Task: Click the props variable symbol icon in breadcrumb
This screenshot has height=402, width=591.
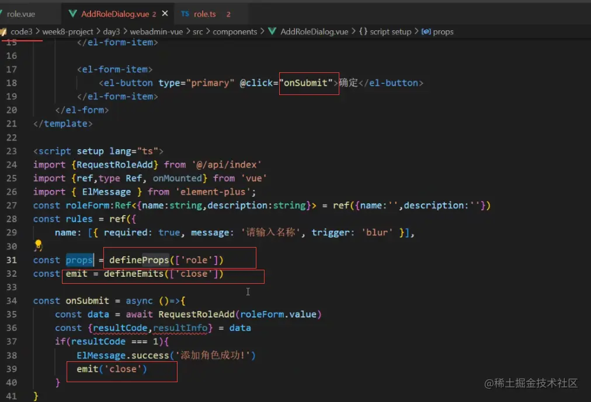Action: point(426,31)
